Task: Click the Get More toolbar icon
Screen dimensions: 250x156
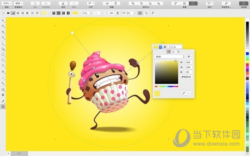Action: (x=226, y=3)
